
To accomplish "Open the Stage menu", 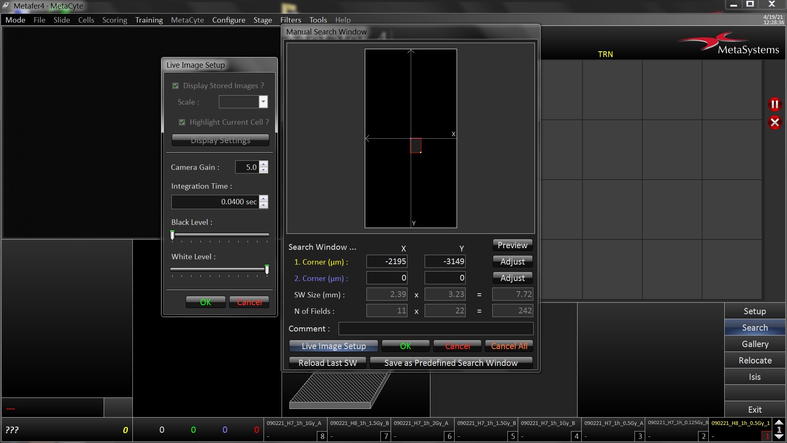I will tap(262, 20).
